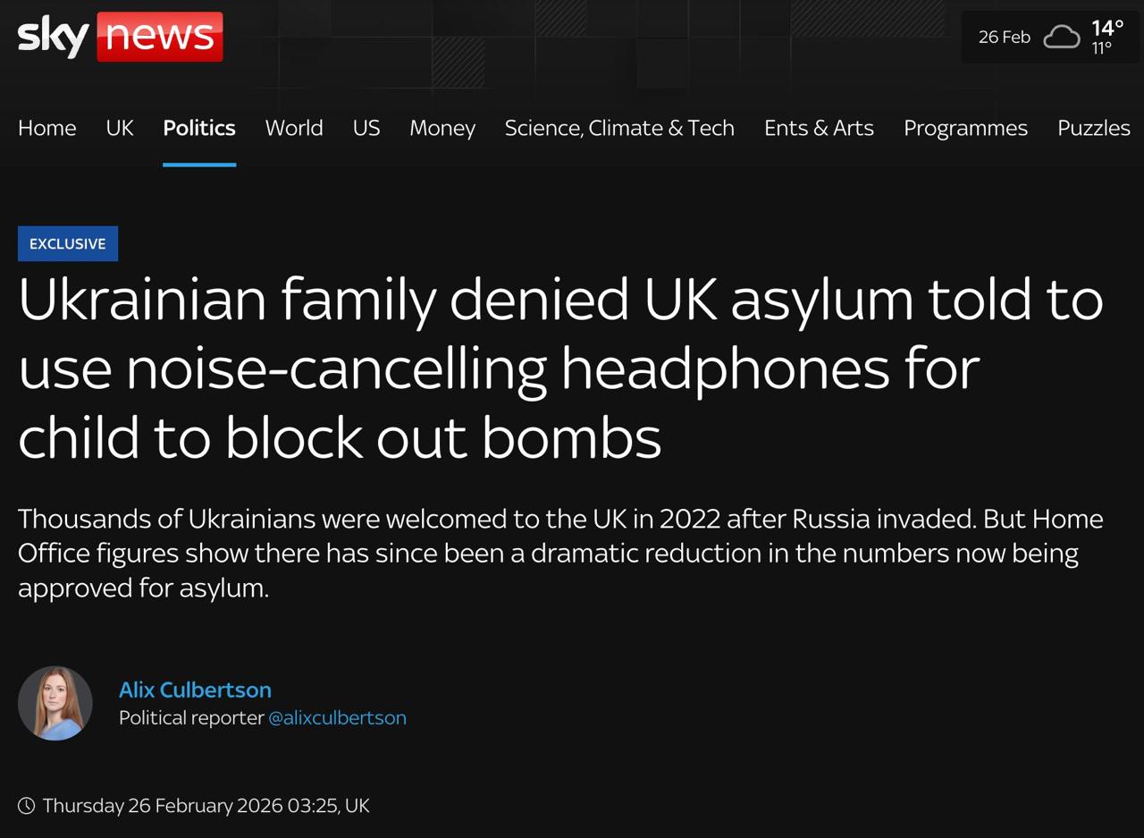This screenshot has width=1144, height=838.
Task: Open the UK news section
Action: 119,128
